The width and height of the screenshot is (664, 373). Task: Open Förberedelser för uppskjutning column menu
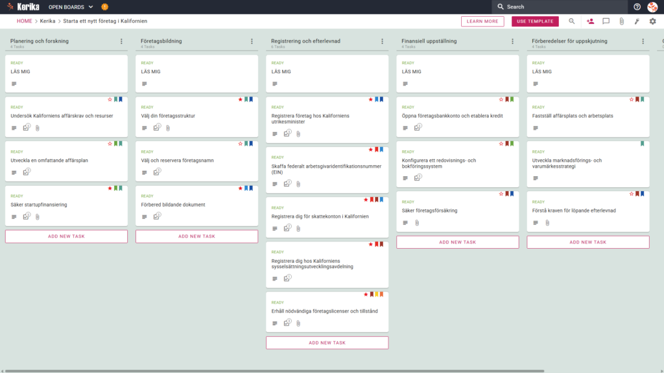tap(643, 41)
